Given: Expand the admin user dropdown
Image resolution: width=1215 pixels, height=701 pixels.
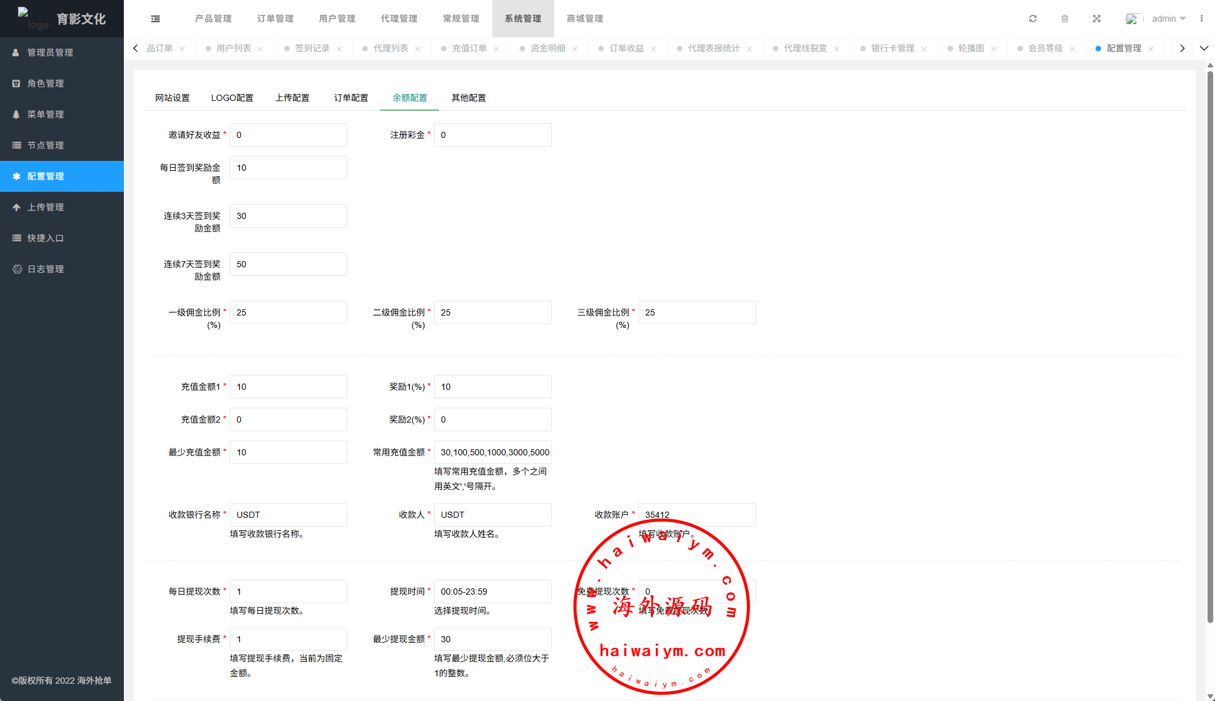Looking at the screenshot, I should click(x=1169, y=19).
